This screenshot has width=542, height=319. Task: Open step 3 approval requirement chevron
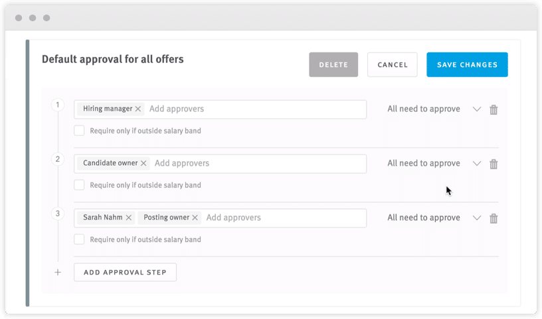(477, 218)
